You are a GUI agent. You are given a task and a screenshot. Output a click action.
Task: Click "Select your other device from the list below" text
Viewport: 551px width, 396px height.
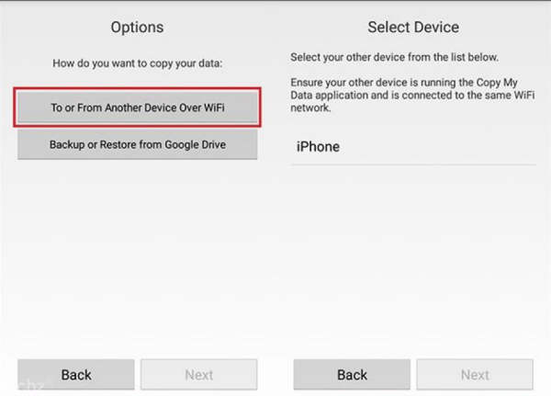394,57
